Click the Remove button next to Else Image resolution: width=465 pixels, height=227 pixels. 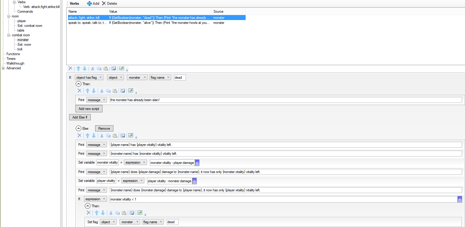point(104,129)
